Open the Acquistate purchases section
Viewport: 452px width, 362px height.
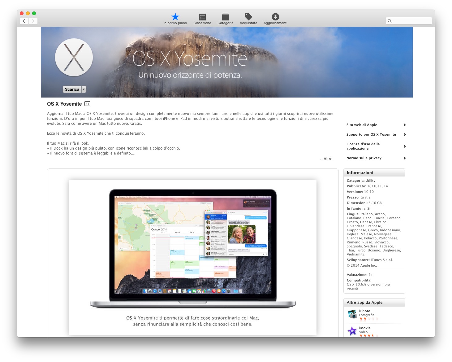[x=248, y=19]
